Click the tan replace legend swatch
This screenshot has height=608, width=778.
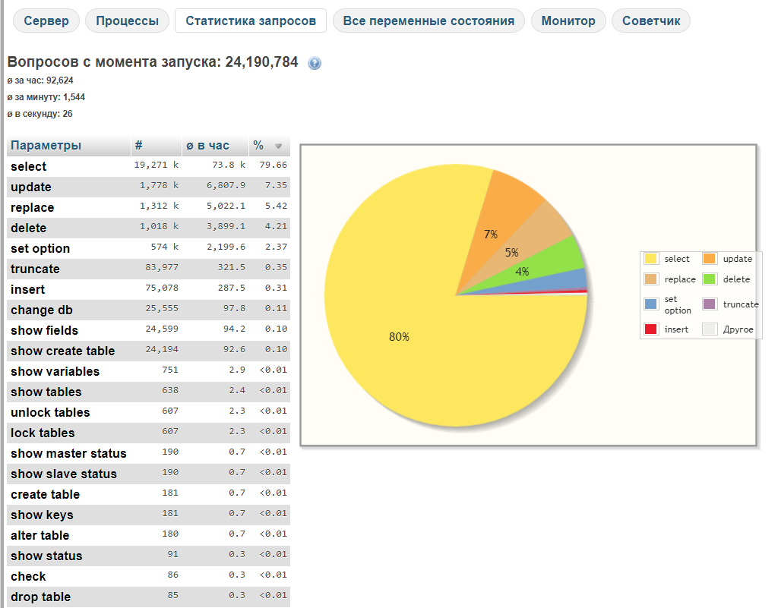click(651, 279)
